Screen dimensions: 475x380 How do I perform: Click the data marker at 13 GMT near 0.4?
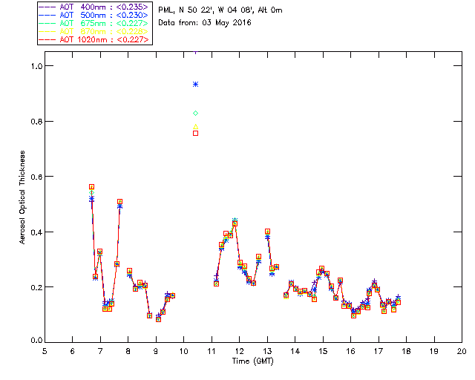pos(267,232)
